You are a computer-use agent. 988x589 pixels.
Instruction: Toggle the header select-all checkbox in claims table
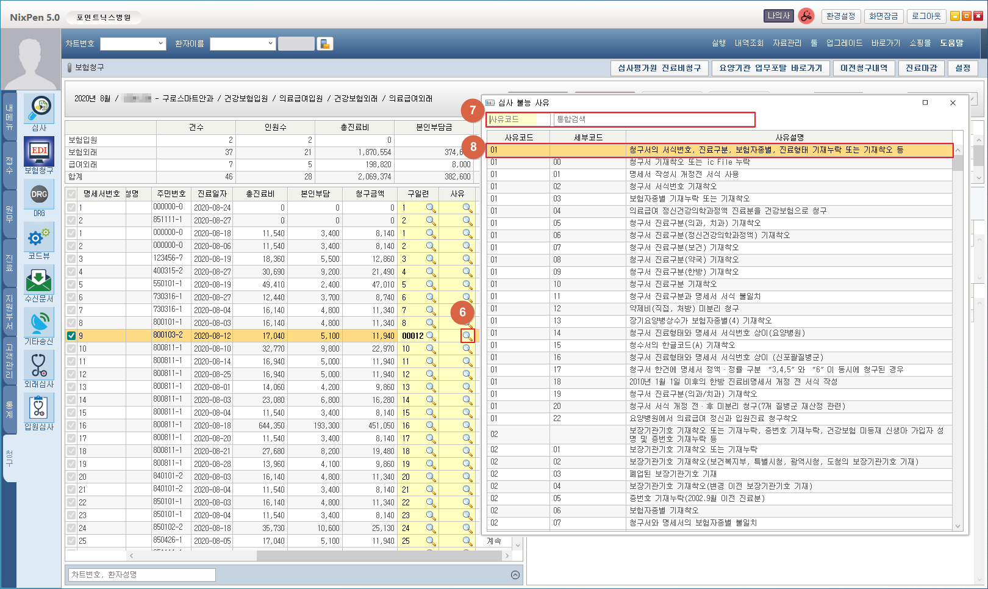point(71,193)
